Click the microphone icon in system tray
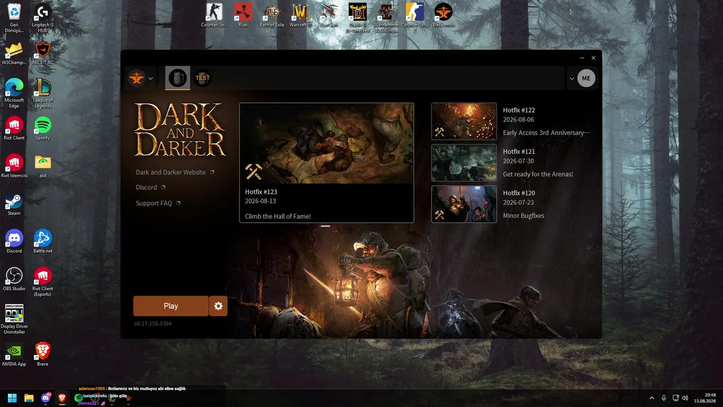This screenshot has width=723, height=407. point(664,398)
